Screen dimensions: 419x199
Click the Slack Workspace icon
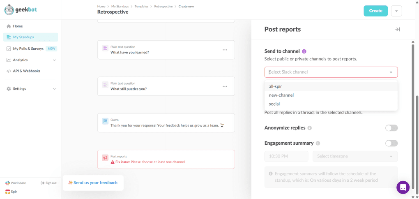[x=7, y=183]
